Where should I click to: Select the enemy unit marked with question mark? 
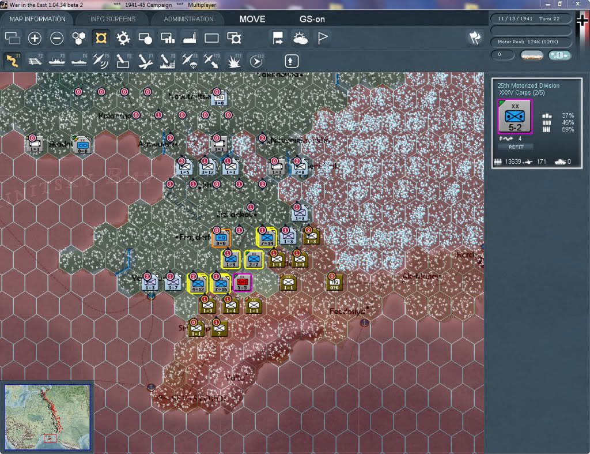(x=219, y=329)
